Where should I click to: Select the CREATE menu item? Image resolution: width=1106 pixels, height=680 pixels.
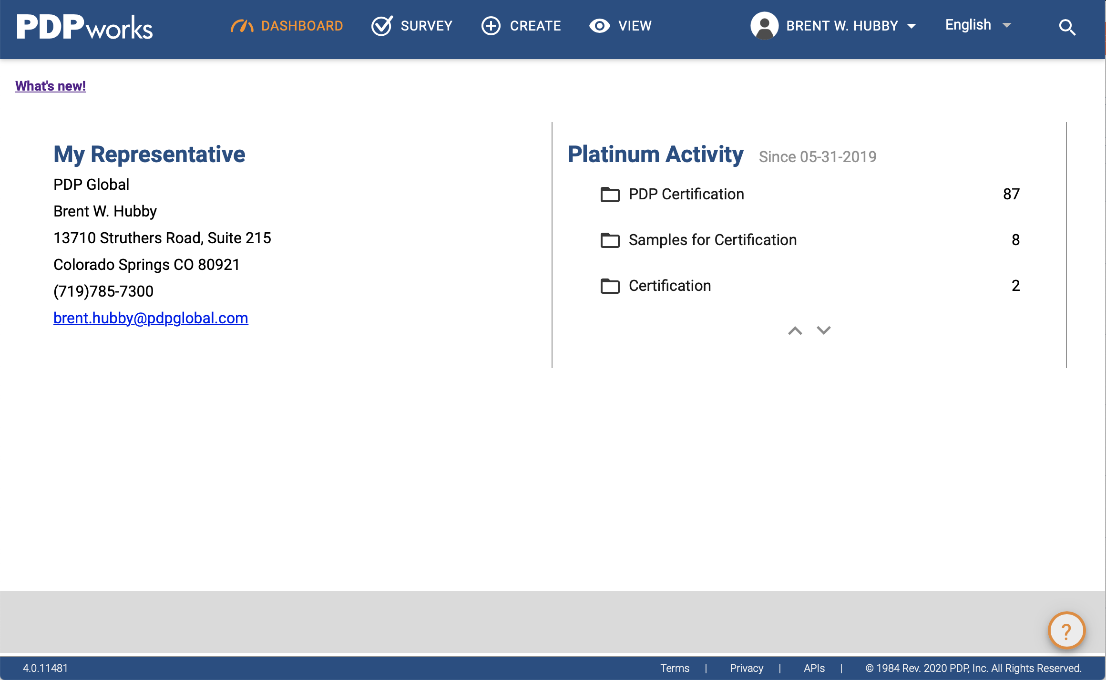pos(535,26)
